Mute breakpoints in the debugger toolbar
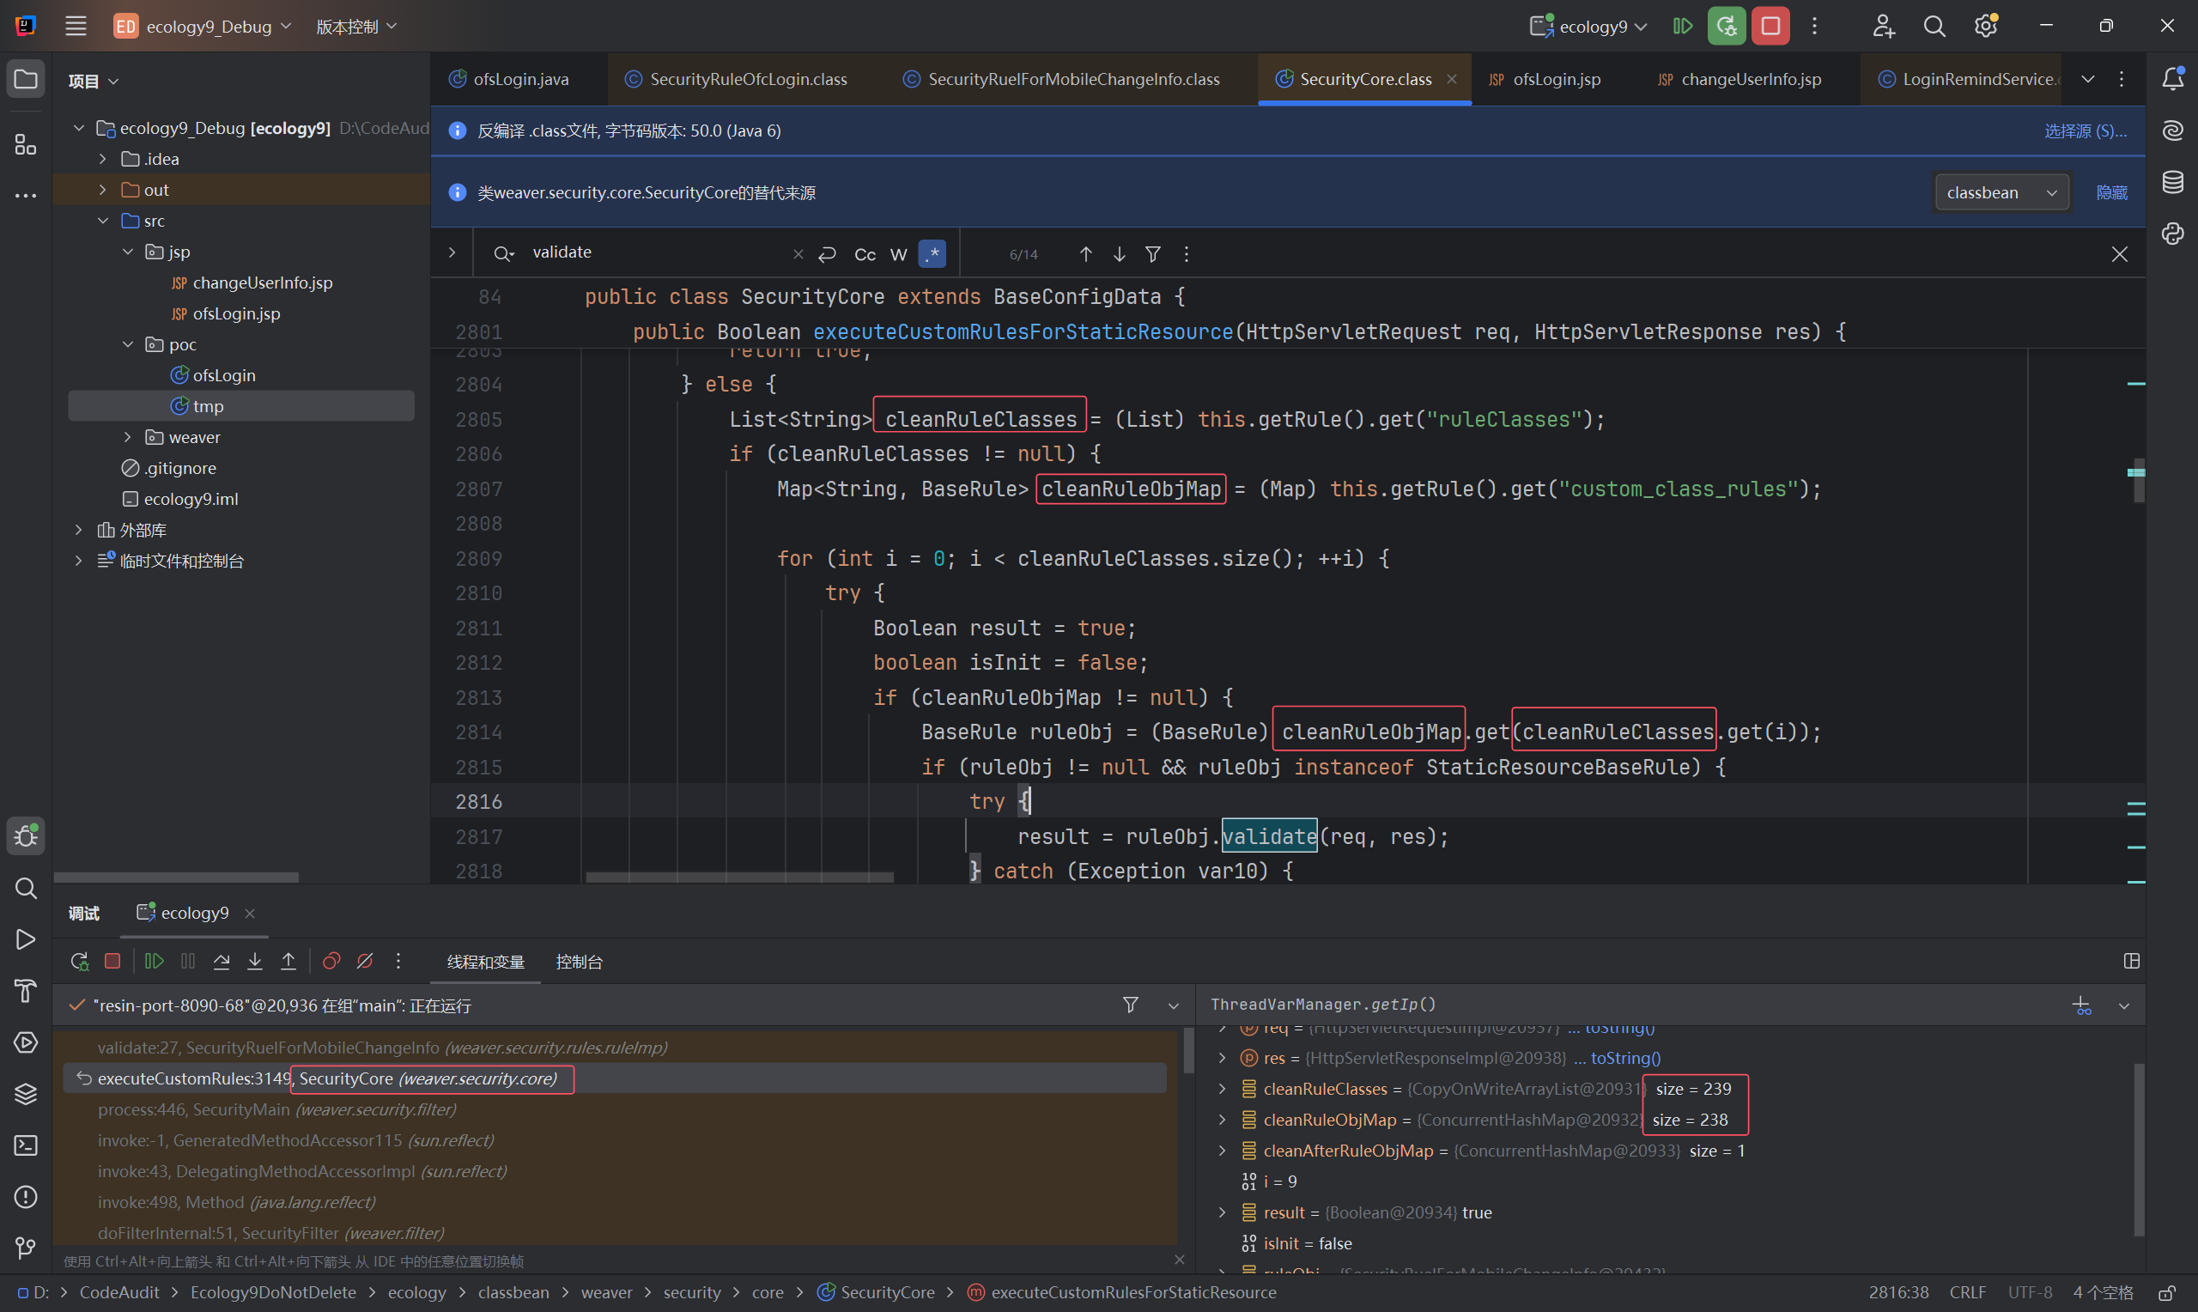Screen dimensions: 2198x1312 tap(365, 961)
